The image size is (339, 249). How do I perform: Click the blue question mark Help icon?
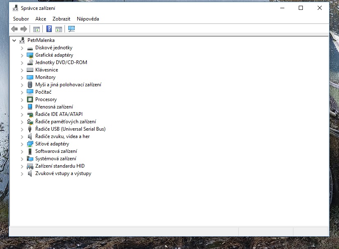point(49,29)
